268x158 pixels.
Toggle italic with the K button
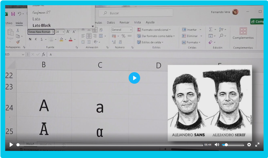tap(36, 39)
